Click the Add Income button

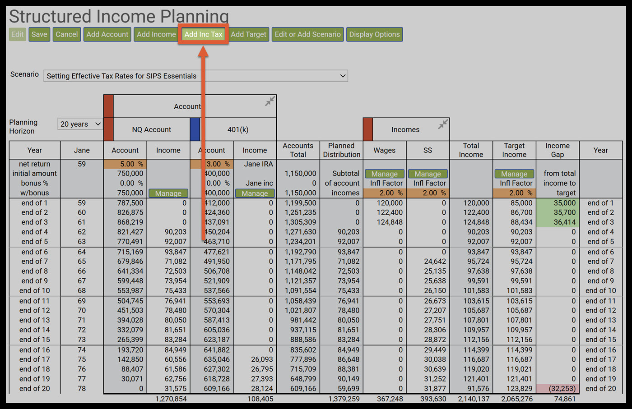(x=156, y=34)
